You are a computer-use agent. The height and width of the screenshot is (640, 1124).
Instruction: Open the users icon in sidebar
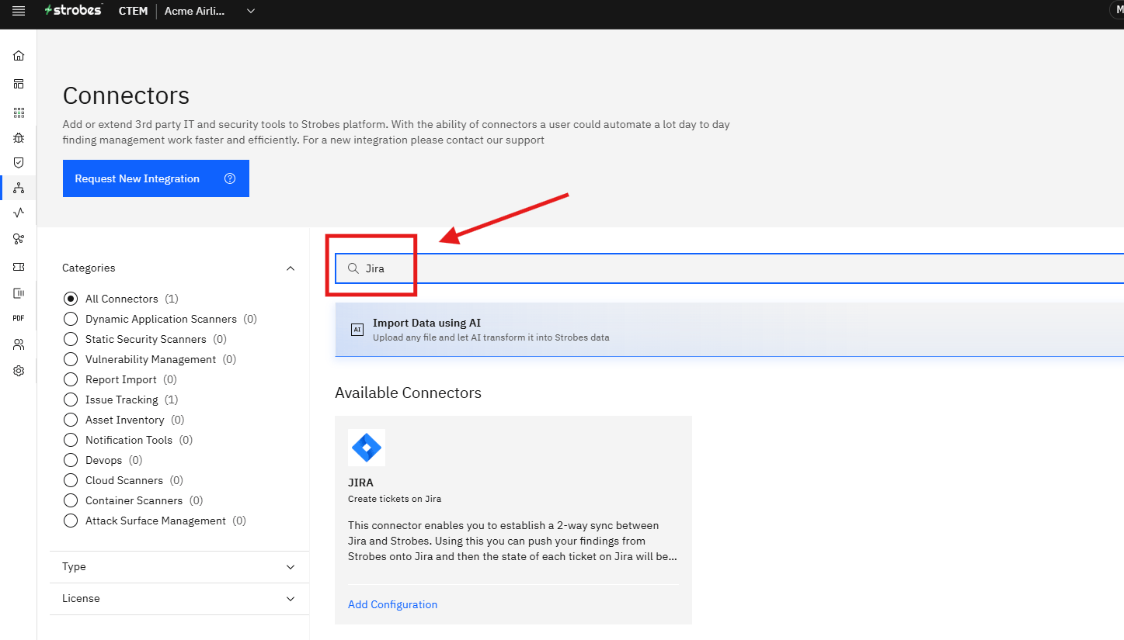pos(19,344)
